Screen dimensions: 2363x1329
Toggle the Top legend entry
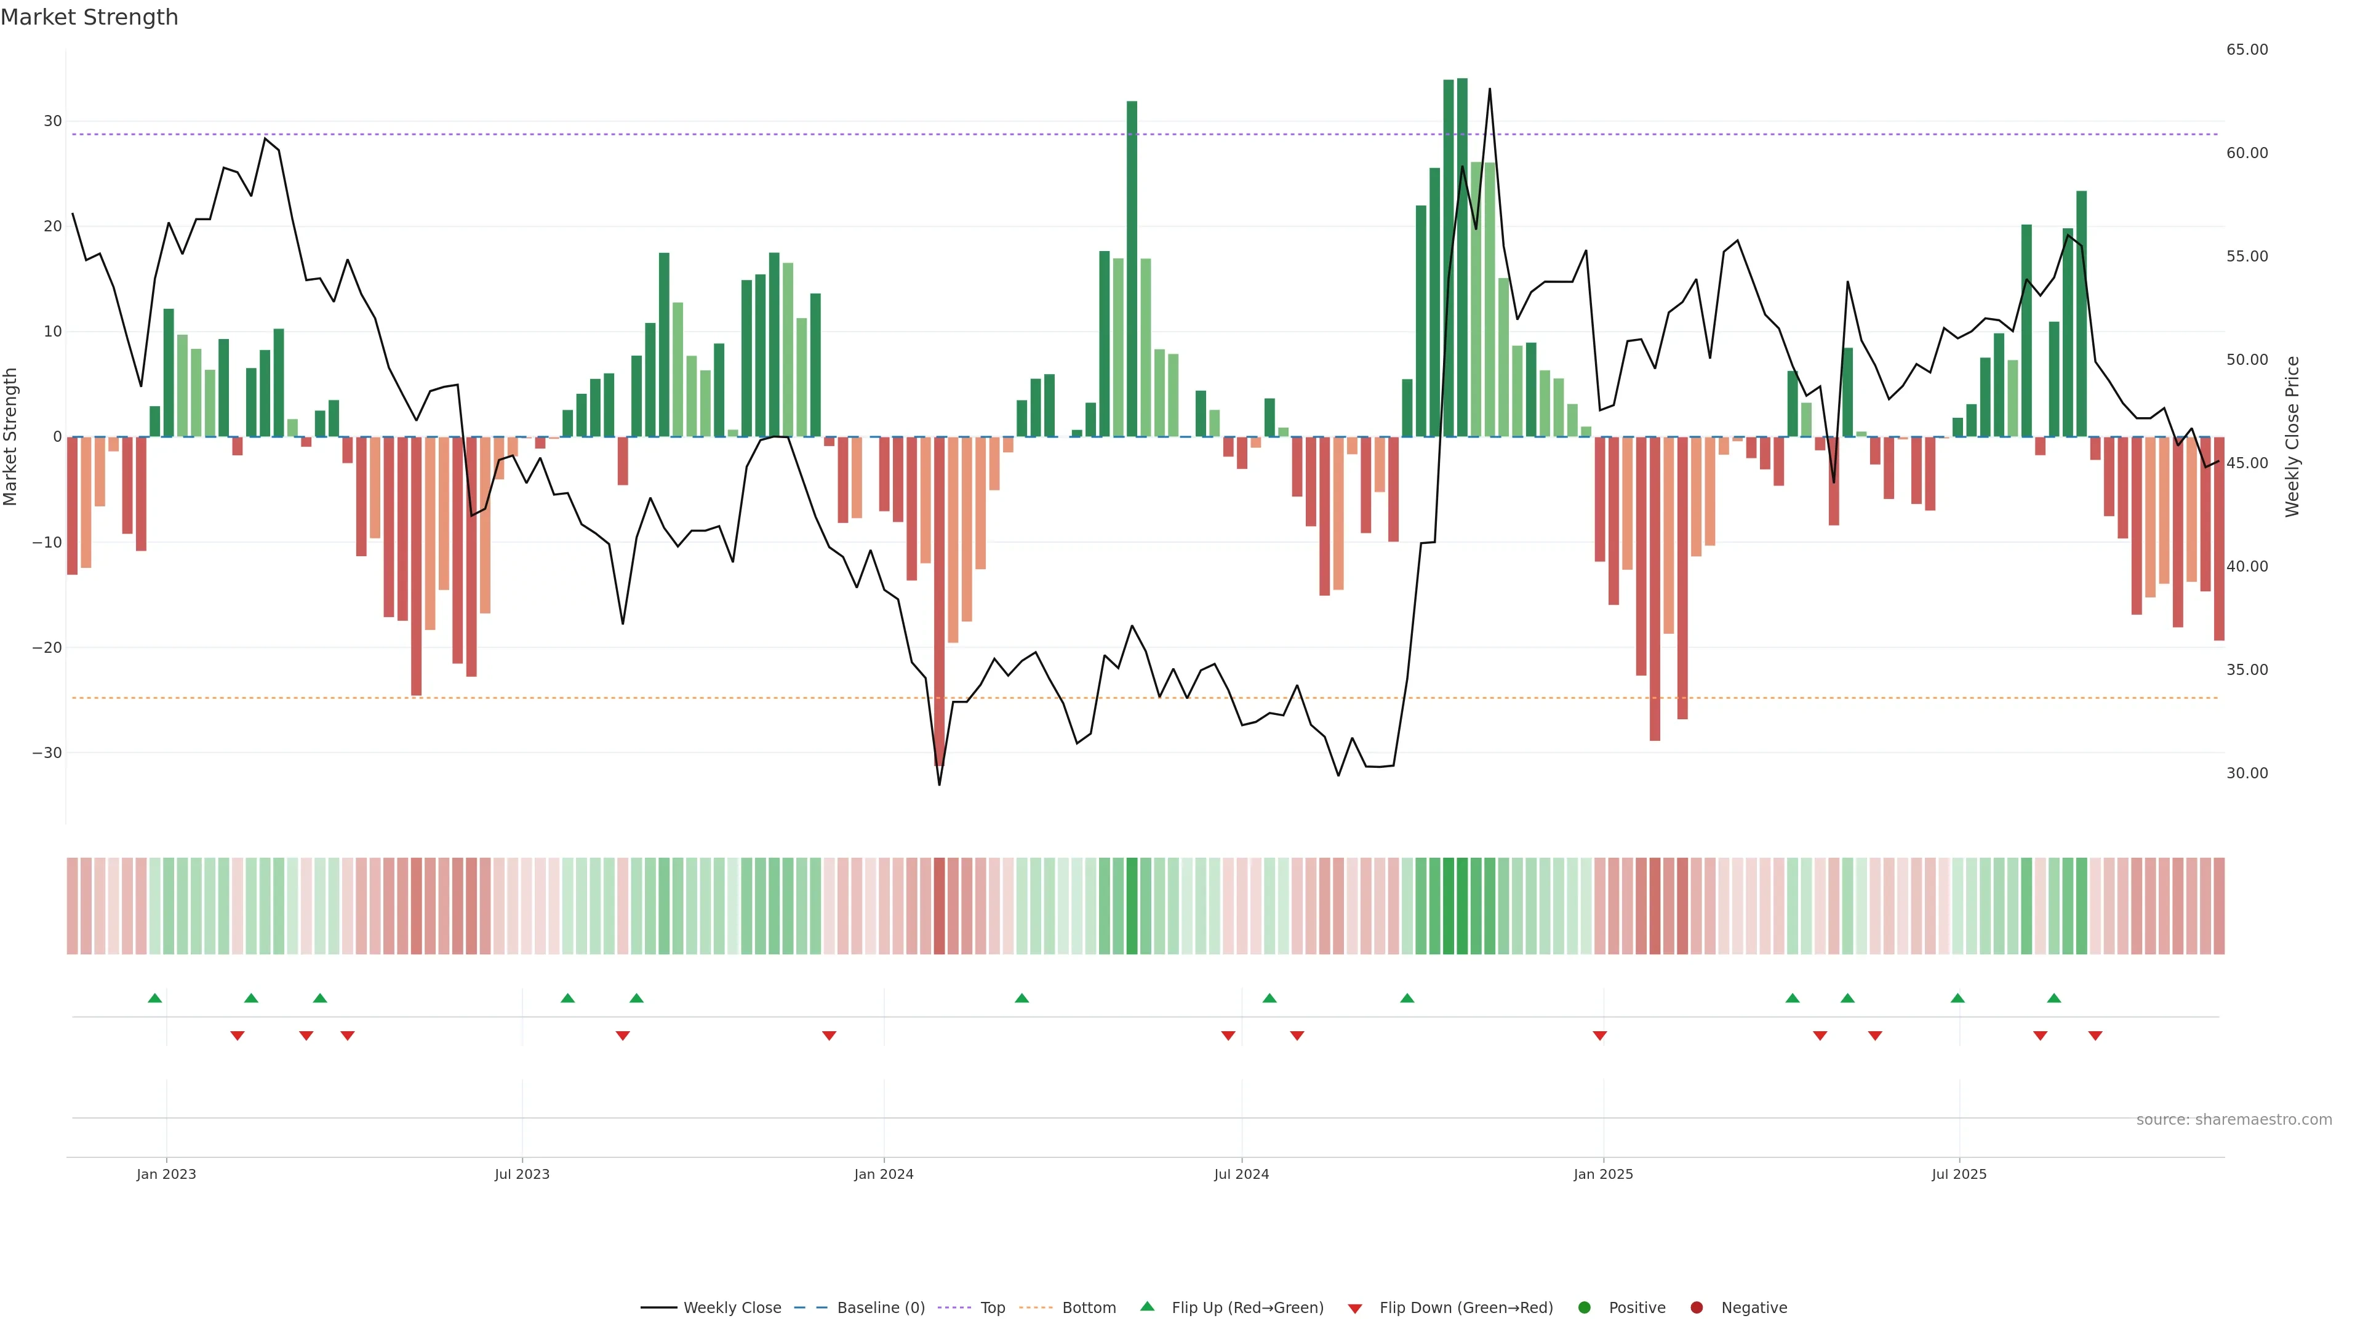(x=993, y=1308)
